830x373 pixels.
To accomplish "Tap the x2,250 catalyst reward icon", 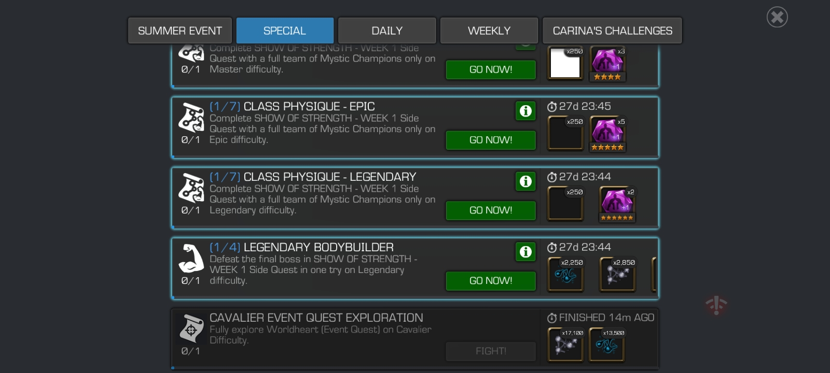I will [565, 274].
